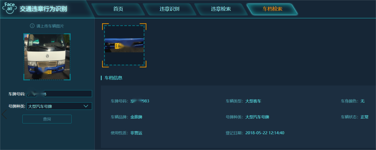Viewport: 376px width, 150px height.
Task: Go to the 违章检索 tab
Action: (x=221, y=9)
